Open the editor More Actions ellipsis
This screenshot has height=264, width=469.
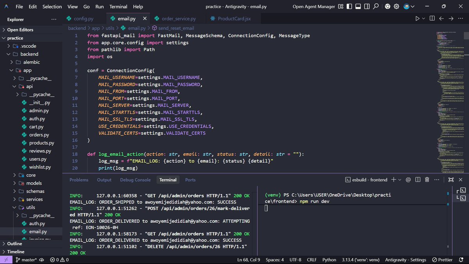pos(460,18)
